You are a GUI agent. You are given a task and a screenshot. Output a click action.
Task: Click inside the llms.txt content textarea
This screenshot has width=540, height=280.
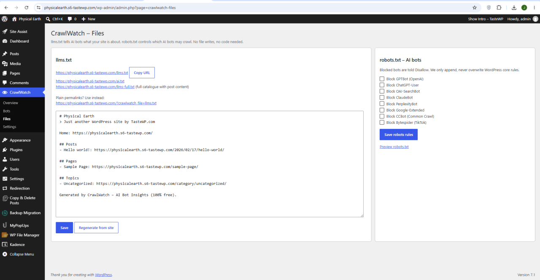[x=210, y=164]
